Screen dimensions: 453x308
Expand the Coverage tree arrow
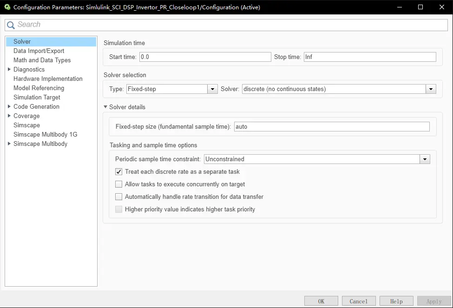point(9,116)
